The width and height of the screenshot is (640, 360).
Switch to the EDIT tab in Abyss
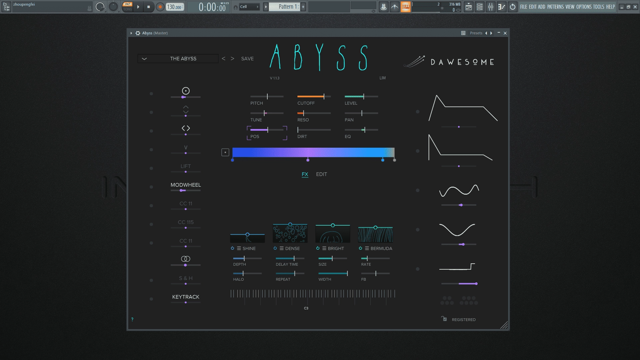(x=321, y=174)
